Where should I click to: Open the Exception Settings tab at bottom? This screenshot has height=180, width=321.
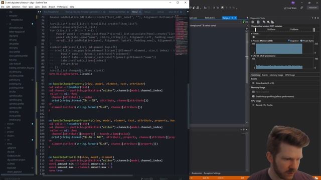point(212,173)
